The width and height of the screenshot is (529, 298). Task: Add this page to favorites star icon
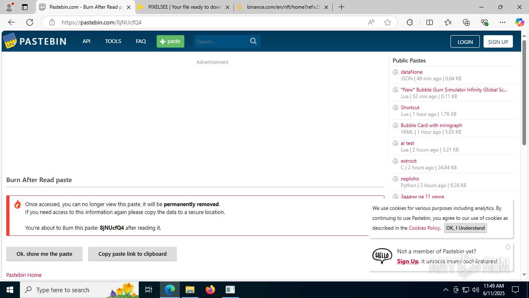(388, 22)
